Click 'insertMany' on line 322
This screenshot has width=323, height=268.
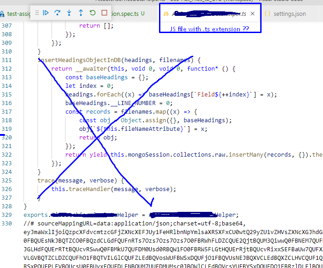[246, 155]
